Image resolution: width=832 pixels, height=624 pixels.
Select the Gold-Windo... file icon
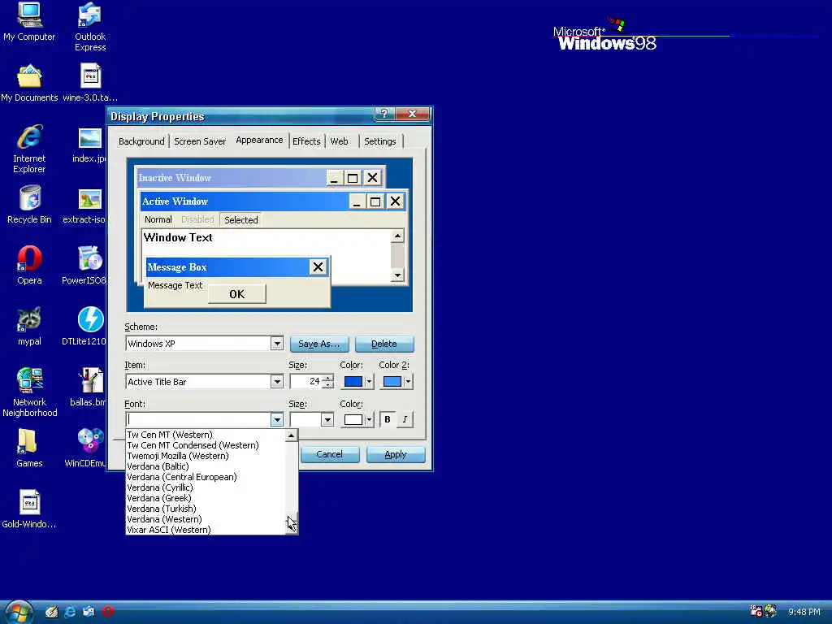tap(29, 509)
